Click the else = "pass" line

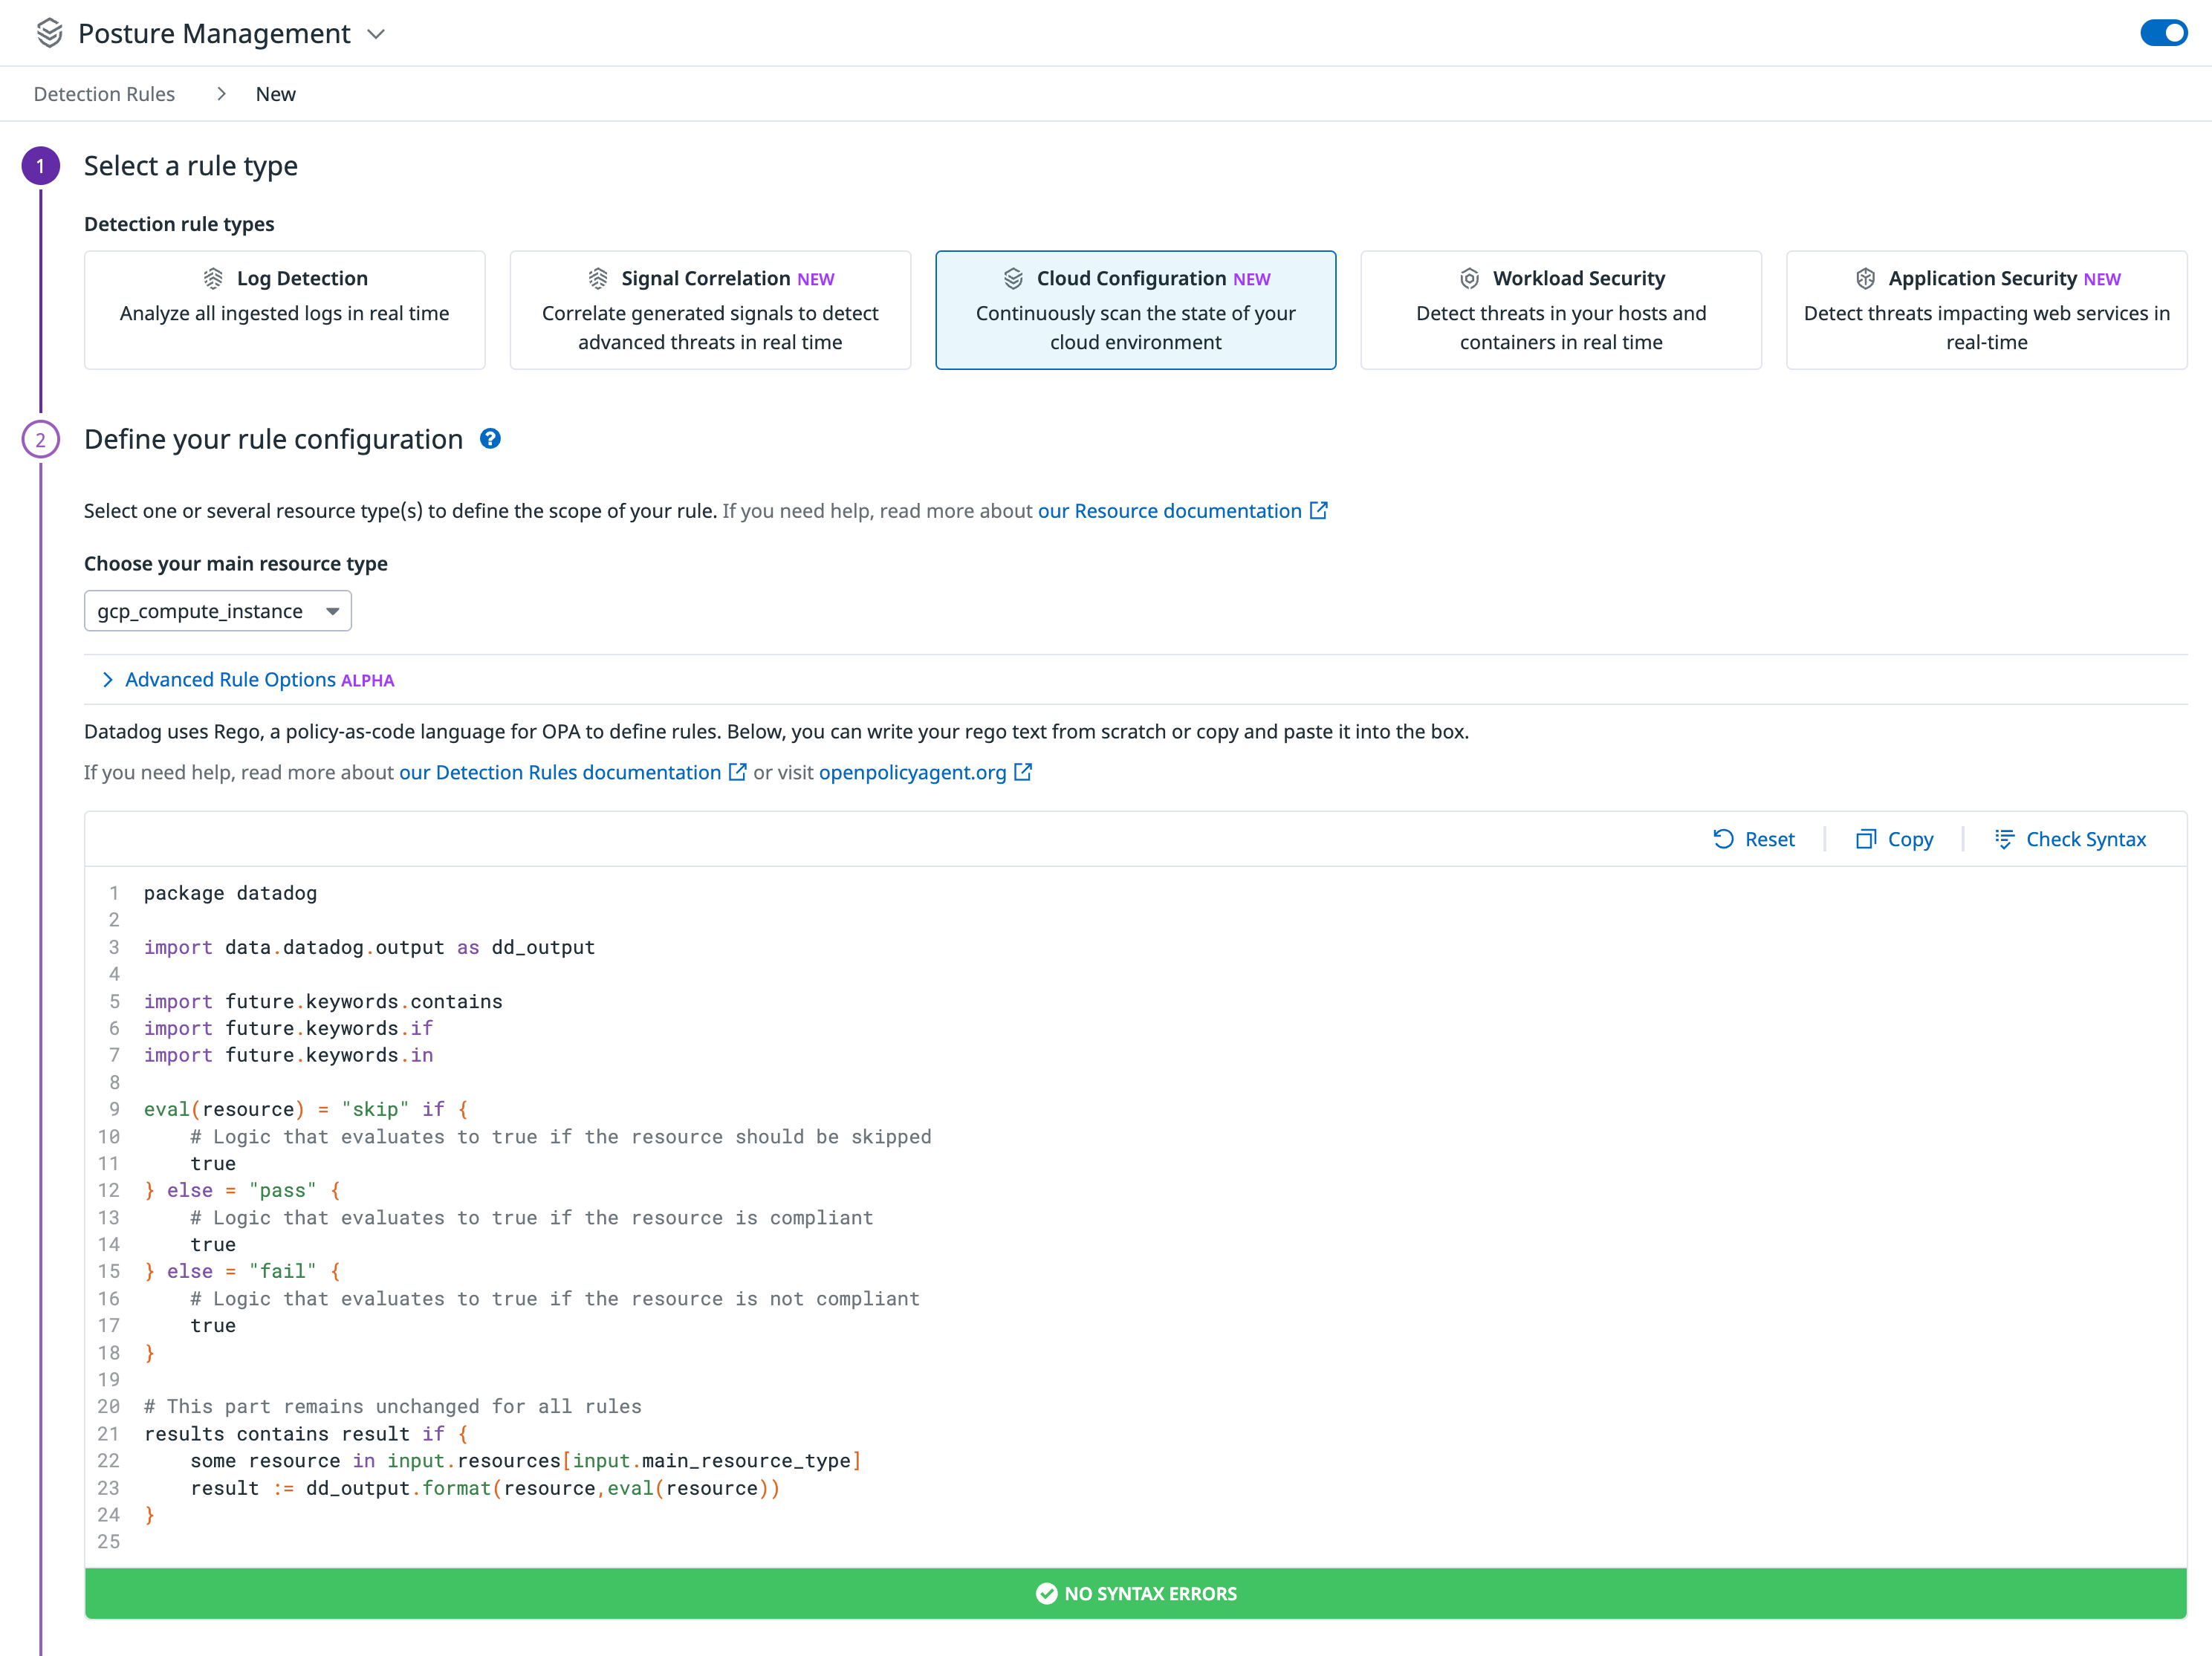point(243,1190)
